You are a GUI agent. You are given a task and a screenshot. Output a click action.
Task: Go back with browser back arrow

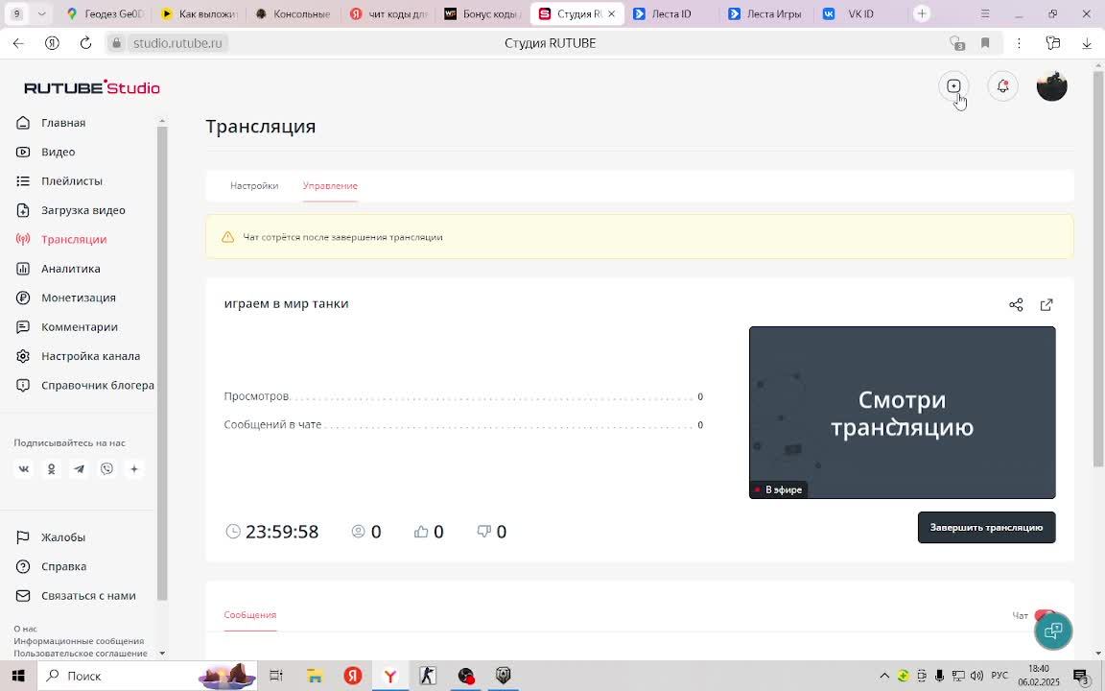pos(18,43)
